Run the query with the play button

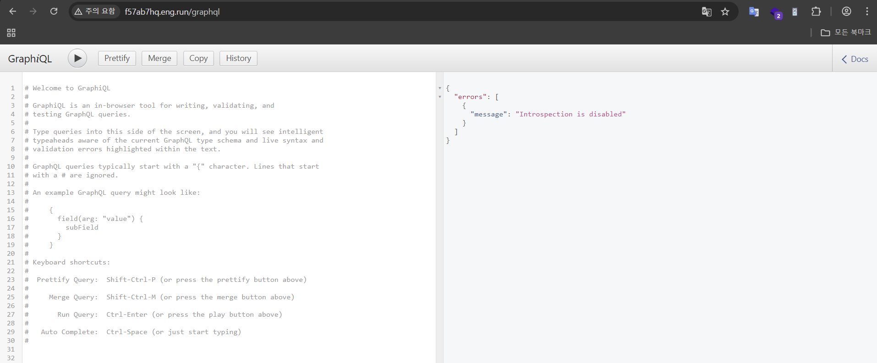point(77,58)
